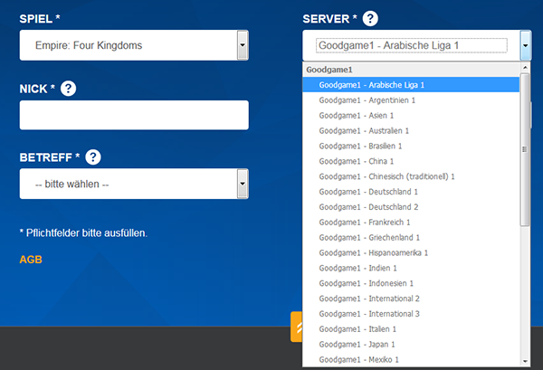The height and width of the screenshot is (370, 543).
Task: Click the server list scroll up arrow
Action: pyautogui.click(x=525, y=68)
